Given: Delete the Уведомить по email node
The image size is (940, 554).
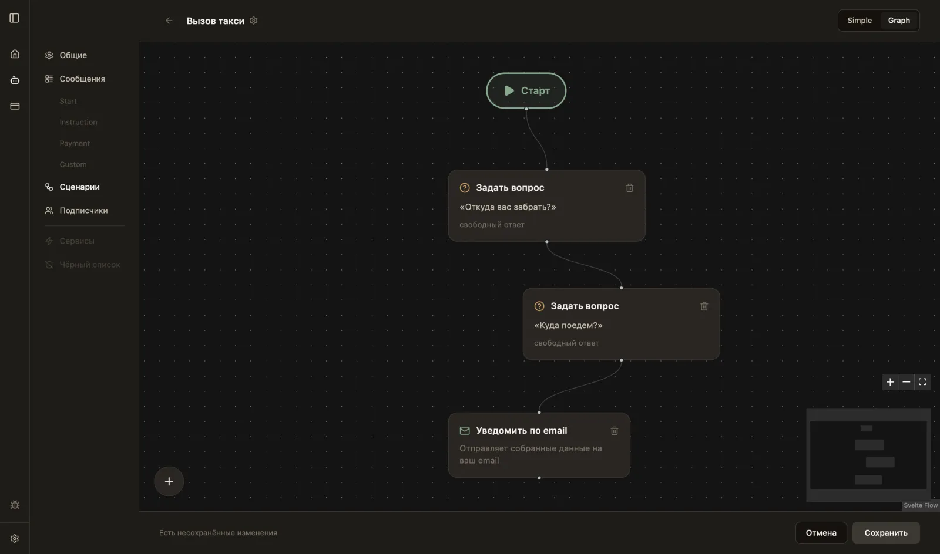Looking at the screenshot, I should (x=615, y=431).
